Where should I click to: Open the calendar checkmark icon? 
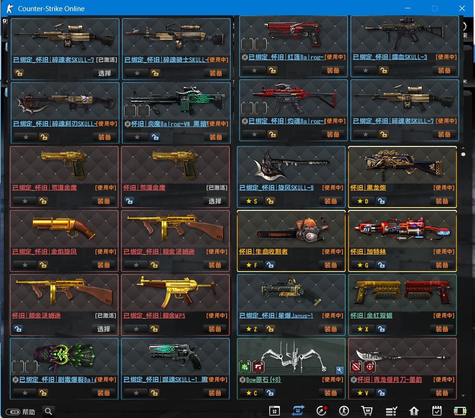coord(437,411)
